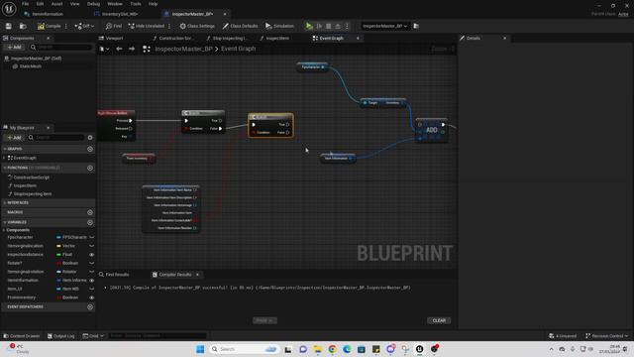
Task: Add new function via FUNCTIONS plus icon
Action: coord(90,168)
